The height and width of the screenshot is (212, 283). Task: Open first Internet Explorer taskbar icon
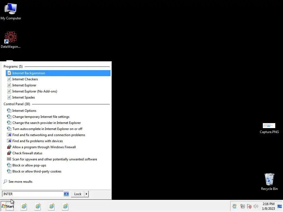(24, 206)
